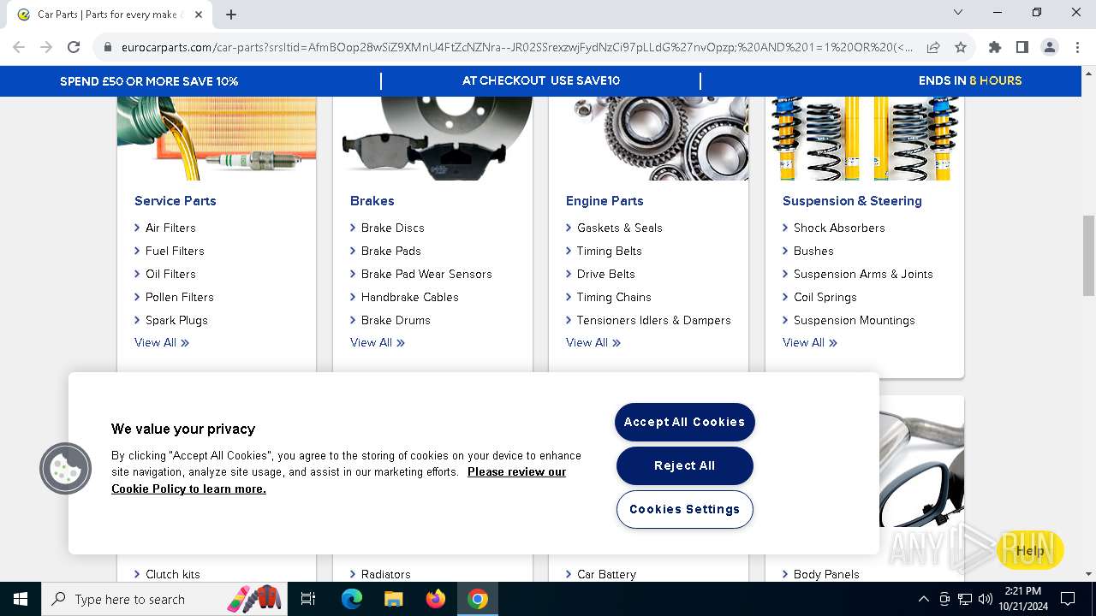Show hidden tray icons chevron
The image size is (1096, 616).
click(x=923, y=599)
